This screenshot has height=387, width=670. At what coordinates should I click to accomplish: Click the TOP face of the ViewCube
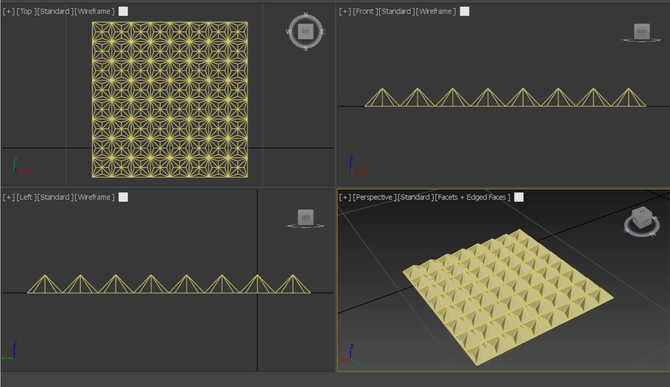(x=306, y=32)
